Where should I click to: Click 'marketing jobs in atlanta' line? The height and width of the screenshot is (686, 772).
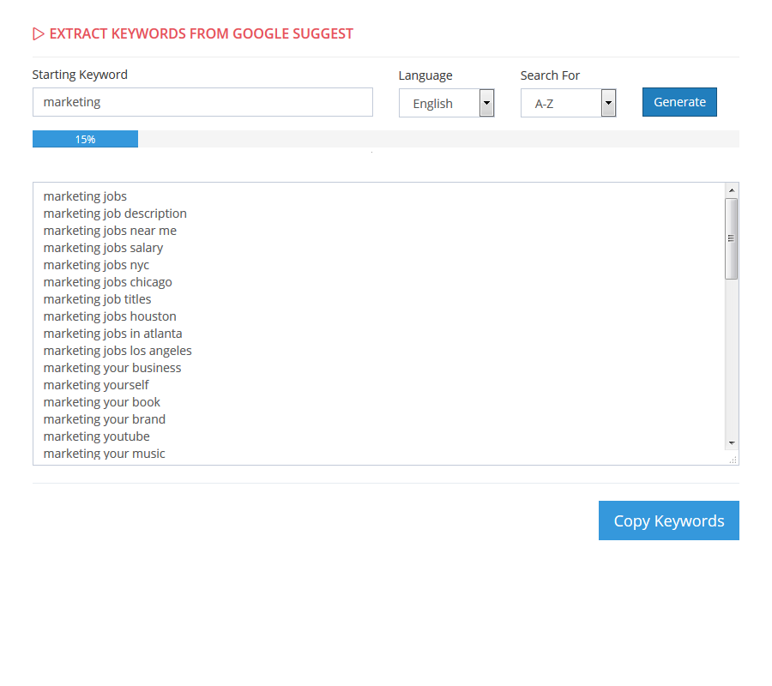pyautogui.click(x=112, y=334)
